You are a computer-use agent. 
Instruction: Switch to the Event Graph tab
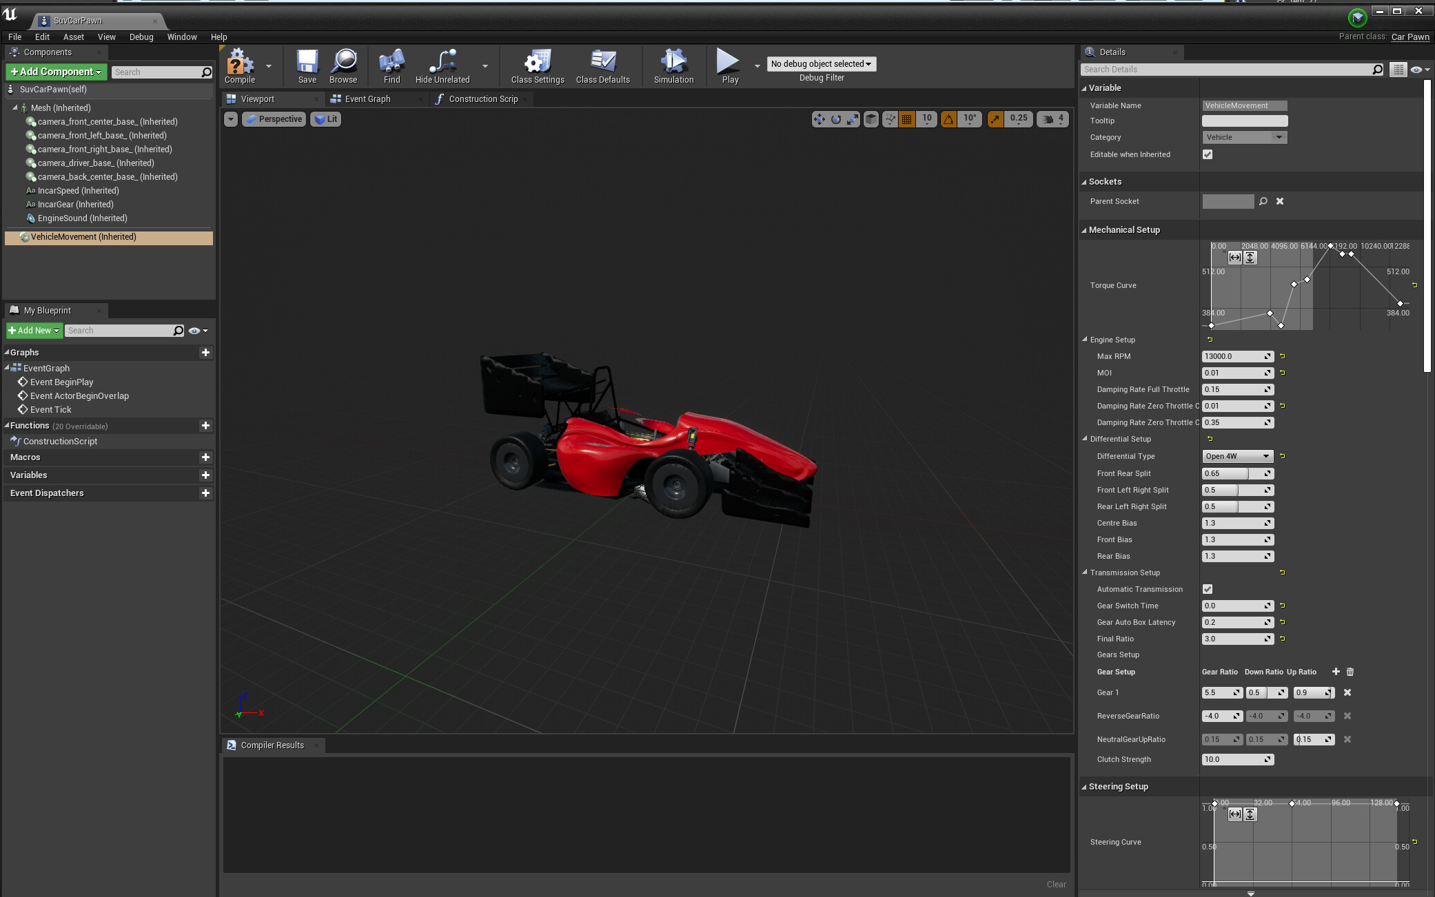[367, 99]
